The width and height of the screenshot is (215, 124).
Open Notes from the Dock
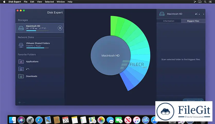[x=75, y=120]
